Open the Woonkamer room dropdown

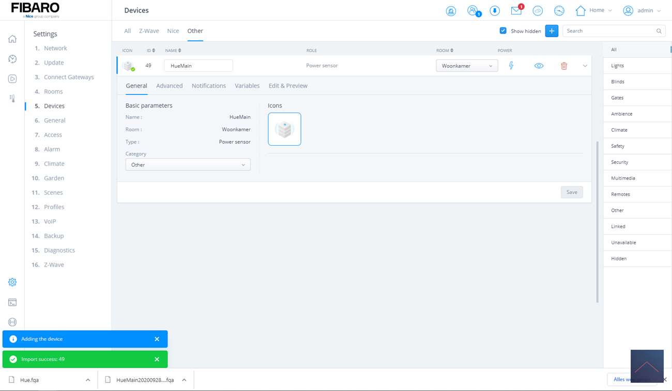click(x=467, y=66)
